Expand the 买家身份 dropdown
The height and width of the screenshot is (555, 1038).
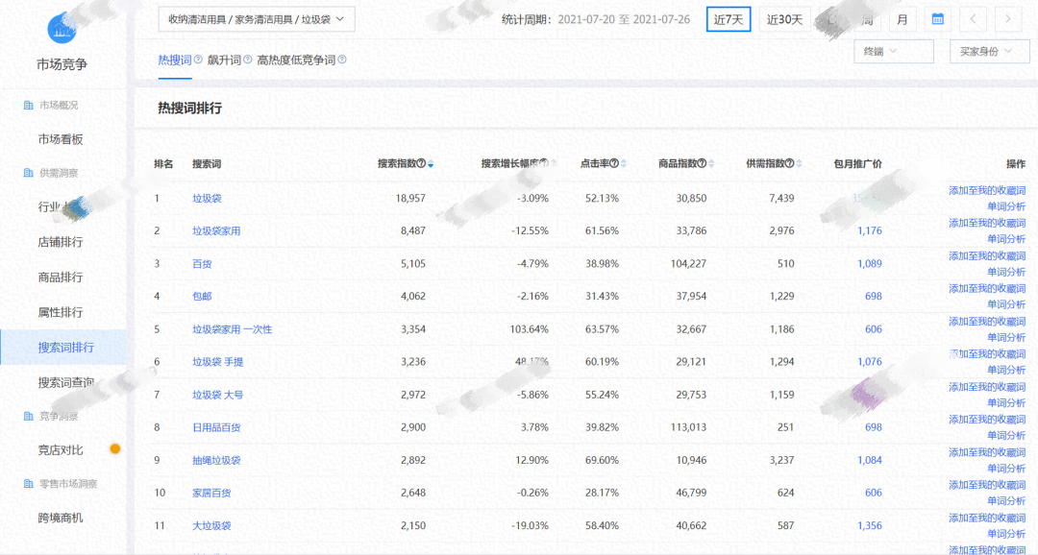tap(988, 52)
